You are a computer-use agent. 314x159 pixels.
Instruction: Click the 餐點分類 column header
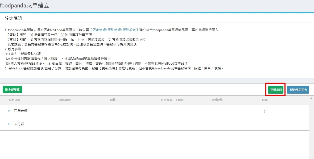14,100
